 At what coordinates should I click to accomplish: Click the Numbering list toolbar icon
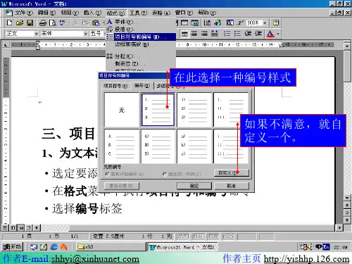(x=227, y=34)
